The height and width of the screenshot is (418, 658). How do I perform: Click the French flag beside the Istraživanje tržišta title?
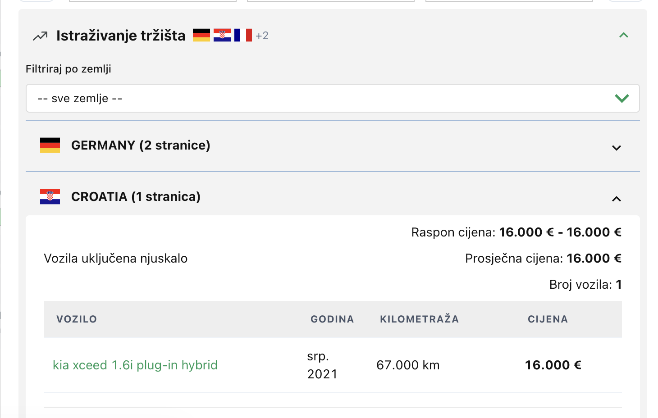coord(243,35)
